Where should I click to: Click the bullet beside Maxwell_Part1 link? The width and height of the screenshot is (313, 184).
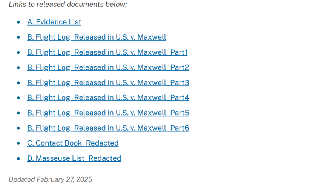pyautogui.click(x=18, y=52)
